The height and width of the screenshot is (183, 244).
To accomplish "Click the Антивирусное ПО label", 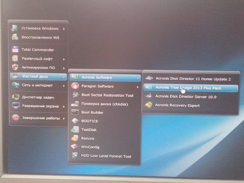I will point(38,67).
